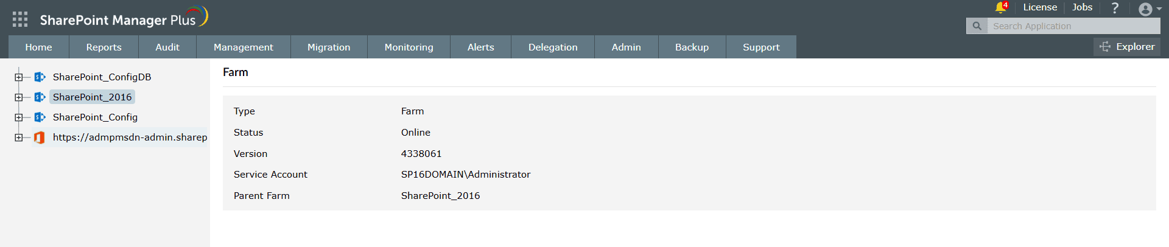Open the Jobs link
The height and width of the screenshot is (247, 1169).
(x=1082, y=7)
